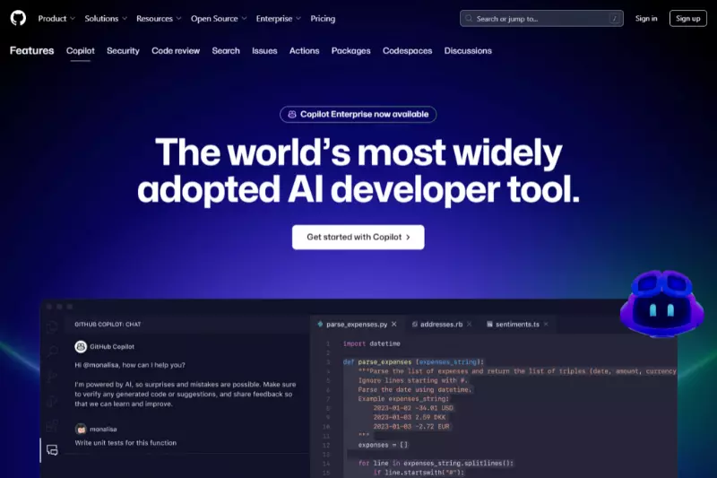Go to the Issues tab
The height and width of the screenshot is (478, 717).
point(264,51)
